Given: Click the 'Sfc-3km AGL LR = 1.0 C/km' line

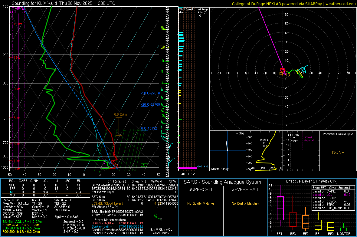Looking at the screenshot, I should point(23,222).
